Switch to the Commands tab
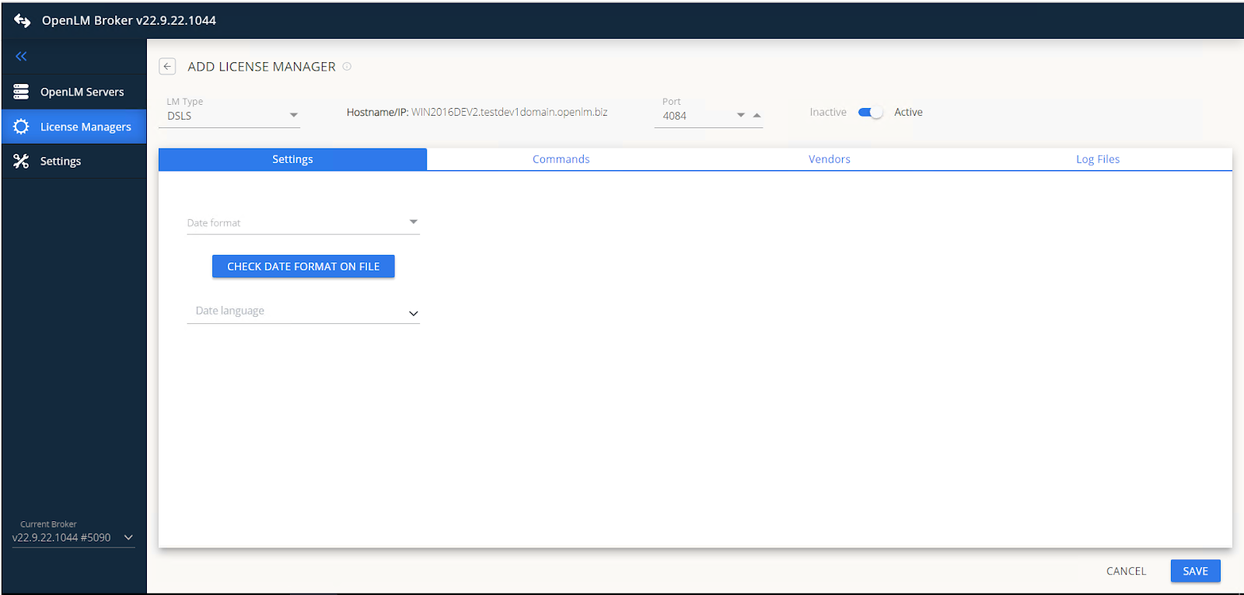1244x595 pixels. pos(561,159)
